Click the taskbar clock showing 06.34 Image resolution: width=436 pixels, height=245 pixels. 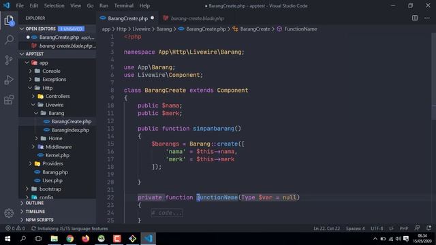click(422, 239)
